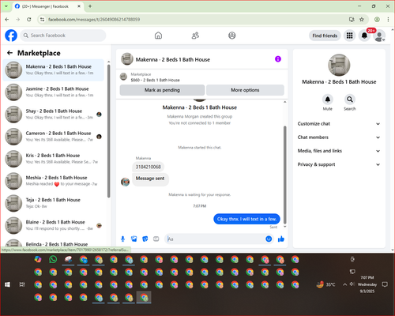Viewport: 395px width, 316px height.
Task: Click sender avatar beside Message sent
Action: click(x=125, y=182)
